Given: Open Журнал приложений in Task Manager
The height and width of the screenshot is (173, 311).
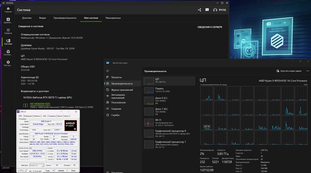Looking at the screenshot, I should click(x=123, y=90).
